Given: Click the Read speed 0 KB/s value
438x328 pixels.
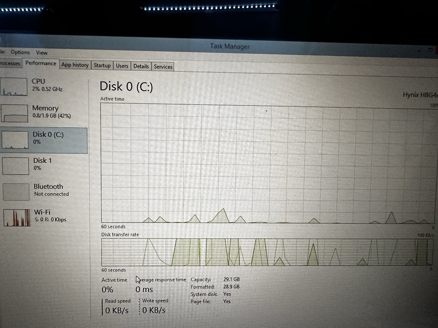Looking at the screenshot, I should 117,311.
